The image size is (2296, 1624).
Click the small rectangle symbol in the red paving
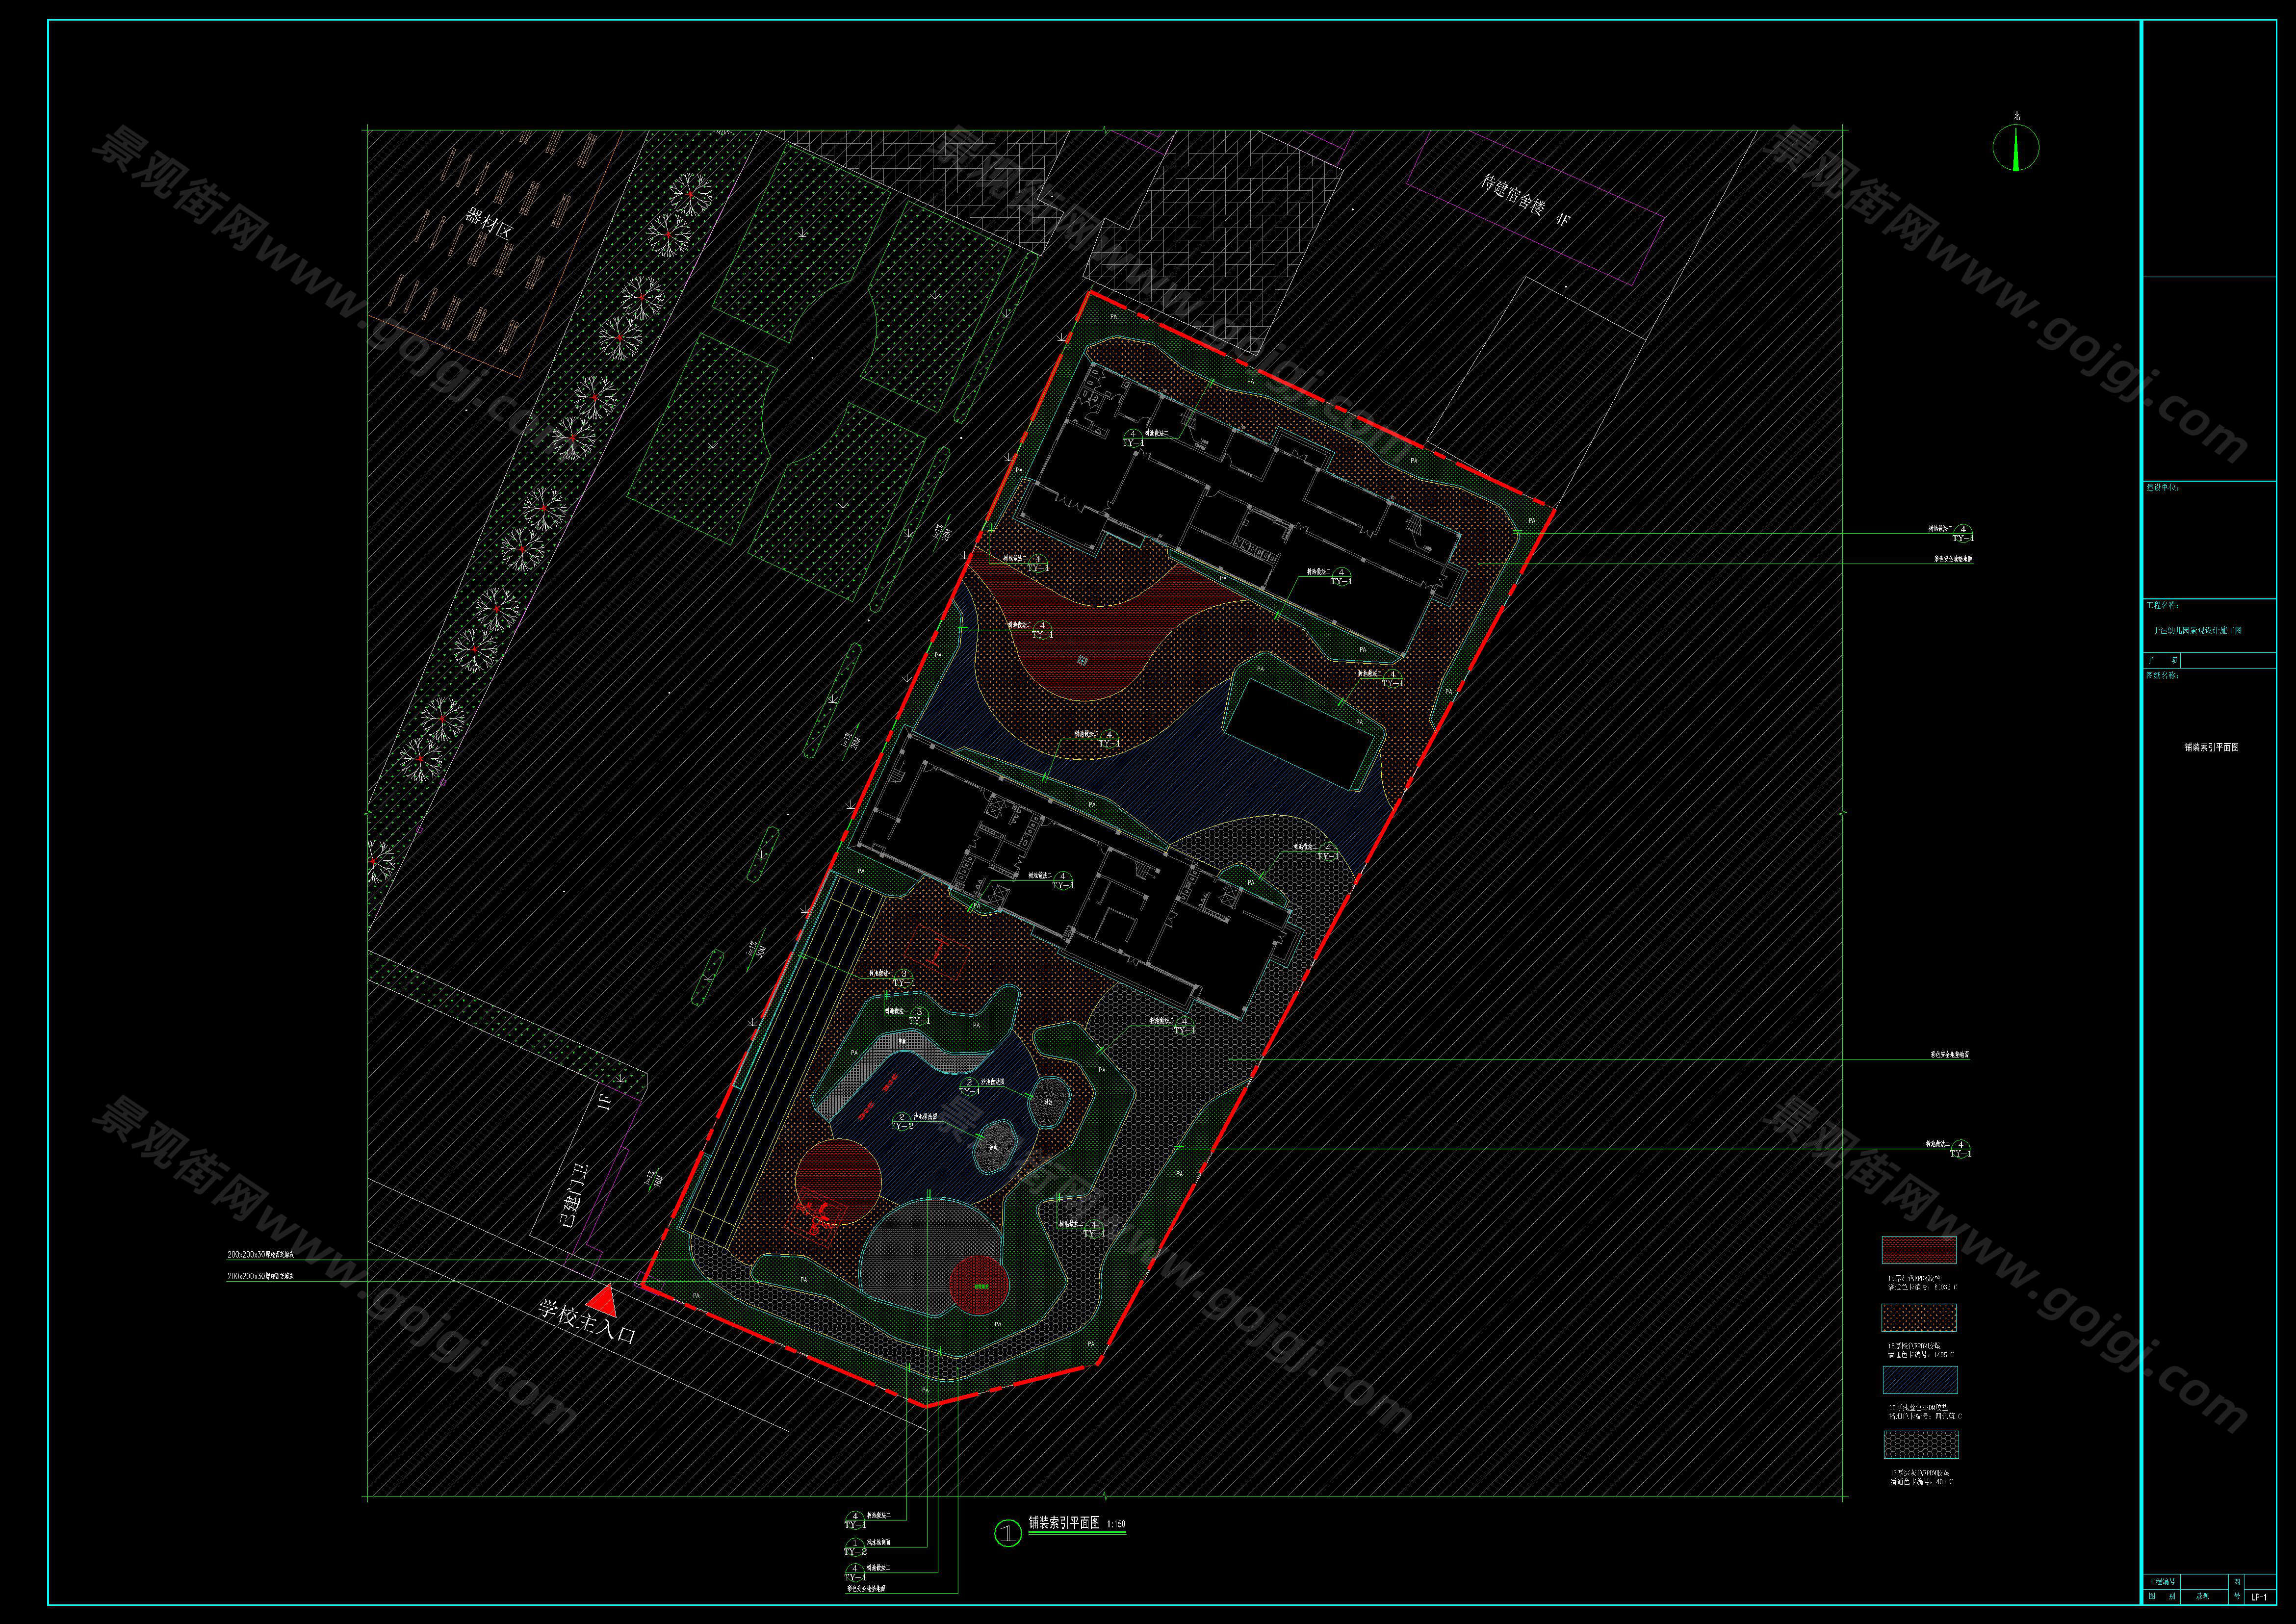[1082, 660]
